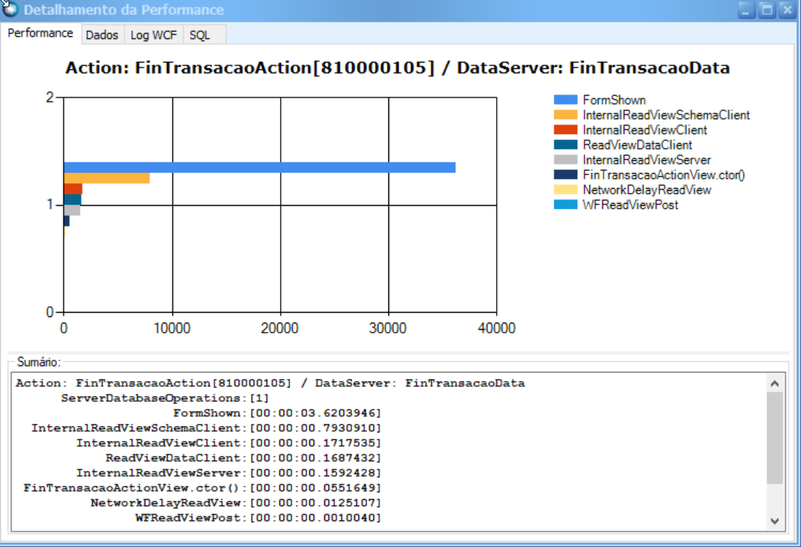Click the NetworkDelayReadView legend color swatch
Image resolution: width=801 pixels, height=547 pixels.
(x=566, y=189)
